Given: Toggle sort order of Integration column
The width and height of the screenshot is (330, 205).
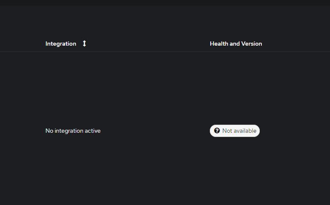Looking at the screenshot, I should (84, 44).
